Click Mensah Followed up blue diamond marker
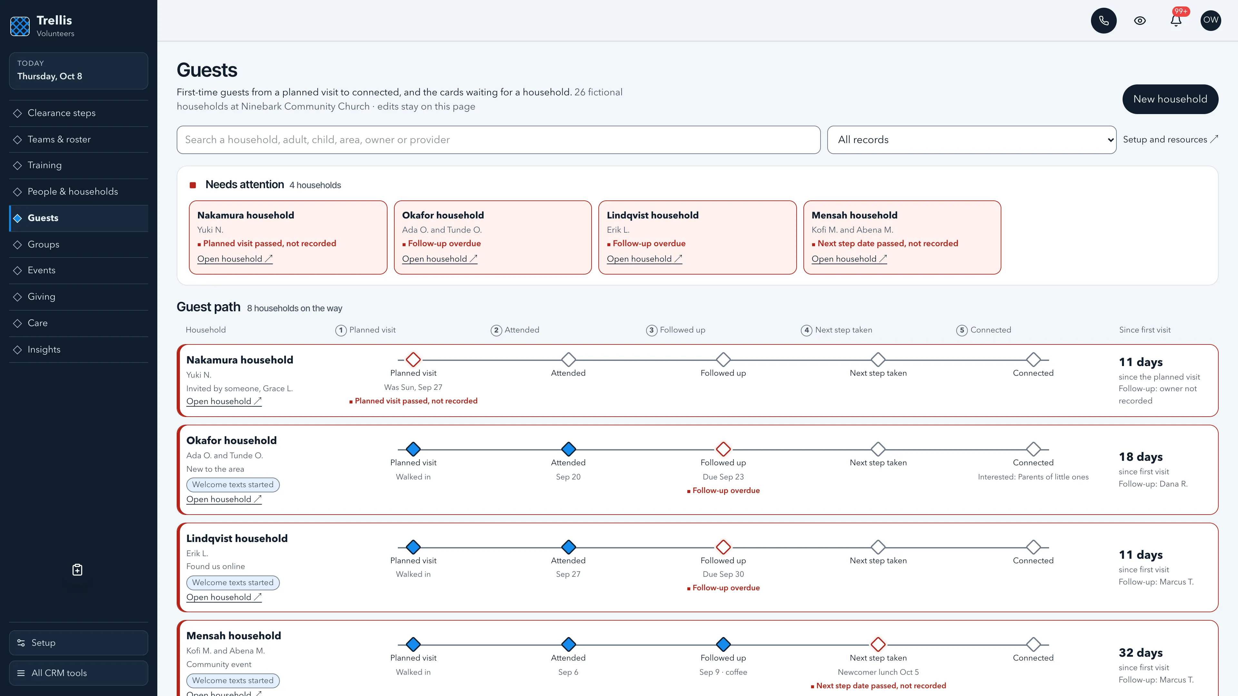The image size is (1238, 696). (x=723, y=644)
